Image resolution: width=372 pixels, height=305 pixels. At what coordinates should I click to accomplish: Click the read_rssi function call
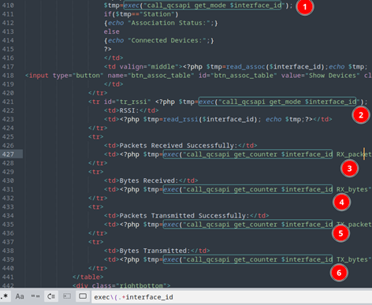tap(180, 119)
